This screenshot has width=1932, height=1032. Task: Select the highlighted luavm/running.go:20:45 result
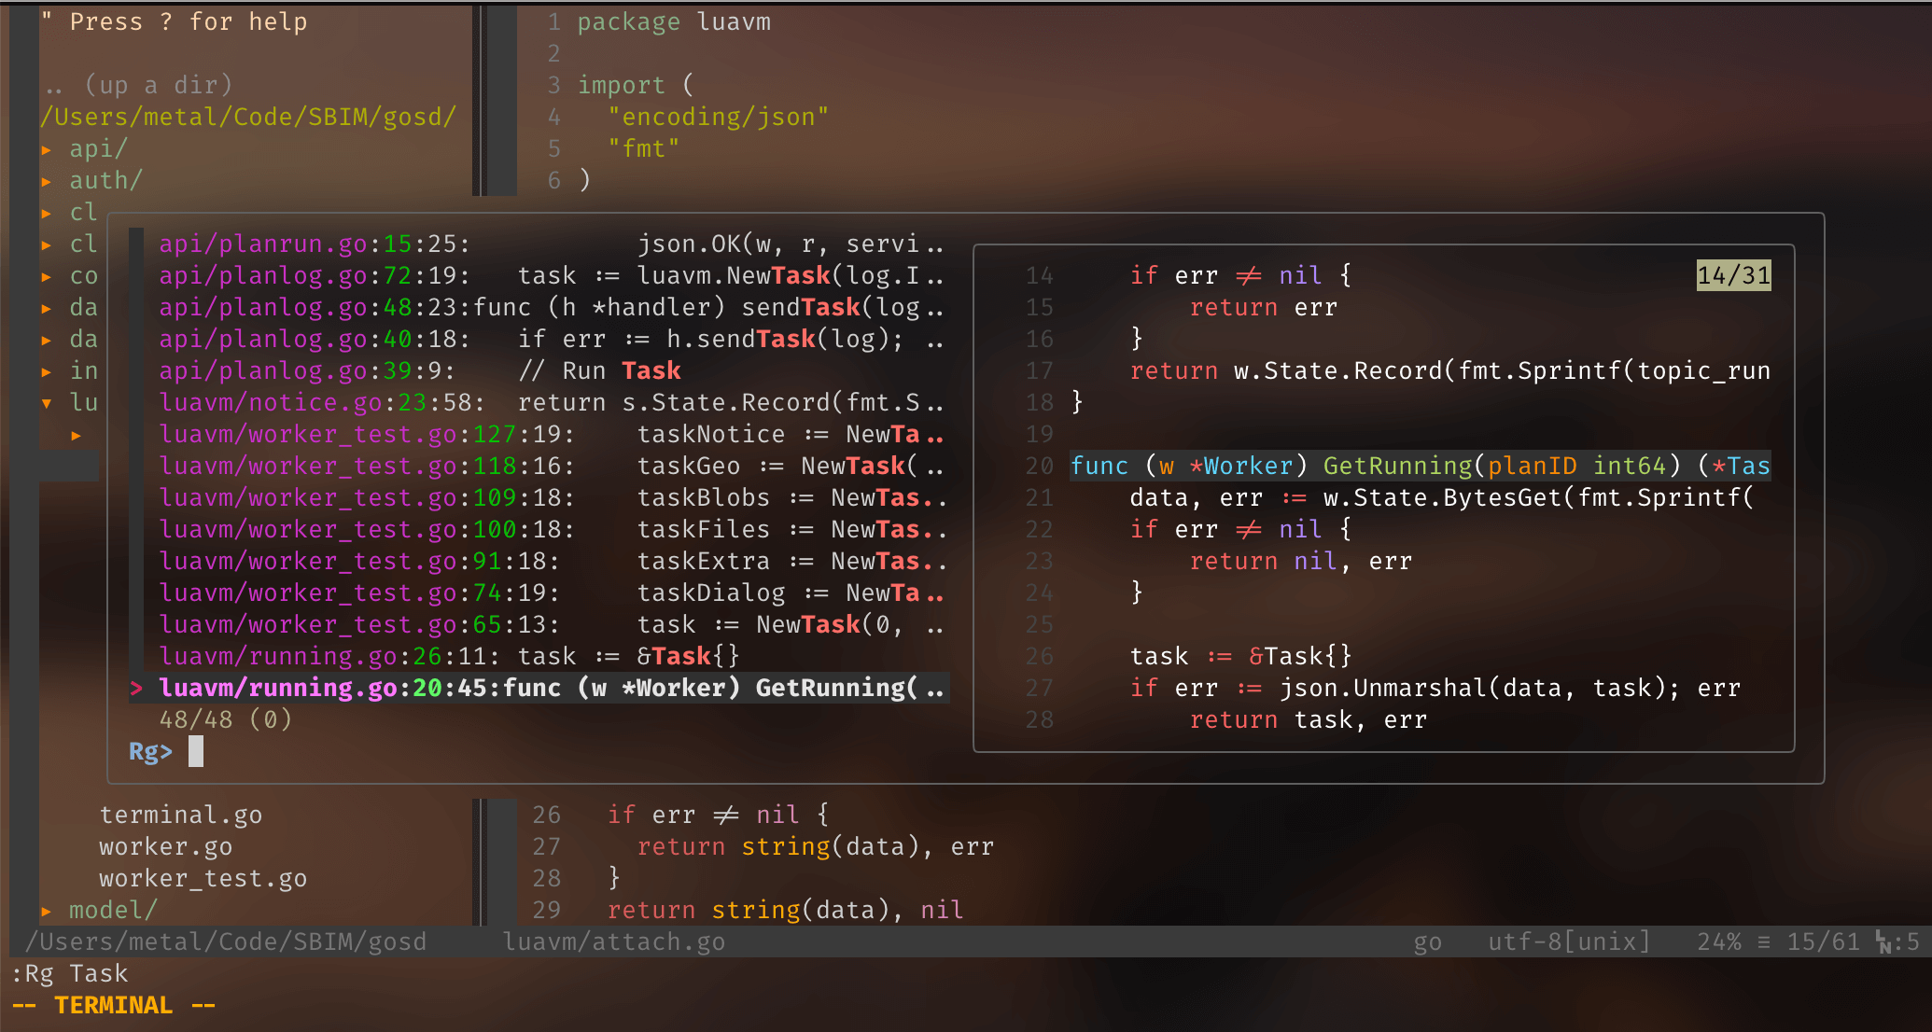(539, 689)
